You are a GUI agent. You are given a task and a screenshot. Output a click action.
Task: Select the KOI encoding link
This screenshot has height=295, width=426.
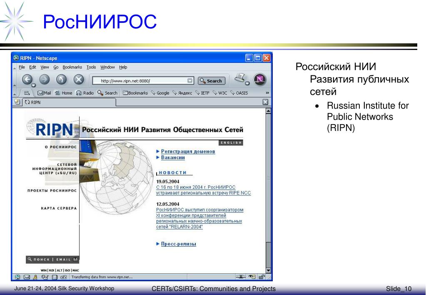pyautogui.click(x=52, y=270)
